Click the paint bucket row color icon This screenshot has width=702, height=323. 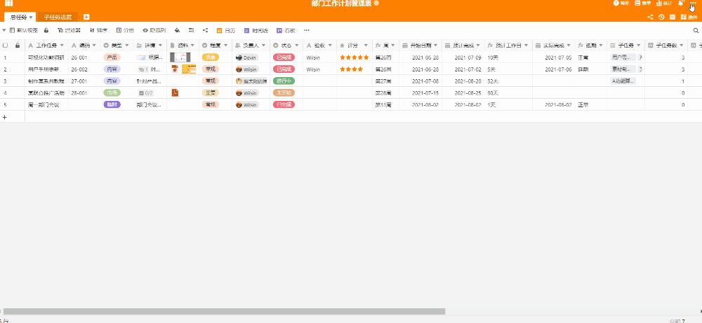(178, 31)
